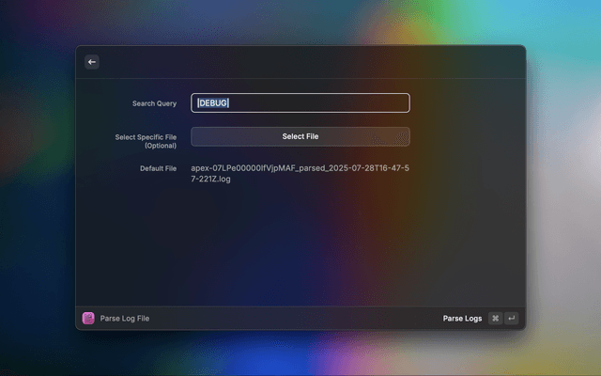The image size is (601, 376).
Task: Click the empty right end of Search Query field
Action: (376, 103)
